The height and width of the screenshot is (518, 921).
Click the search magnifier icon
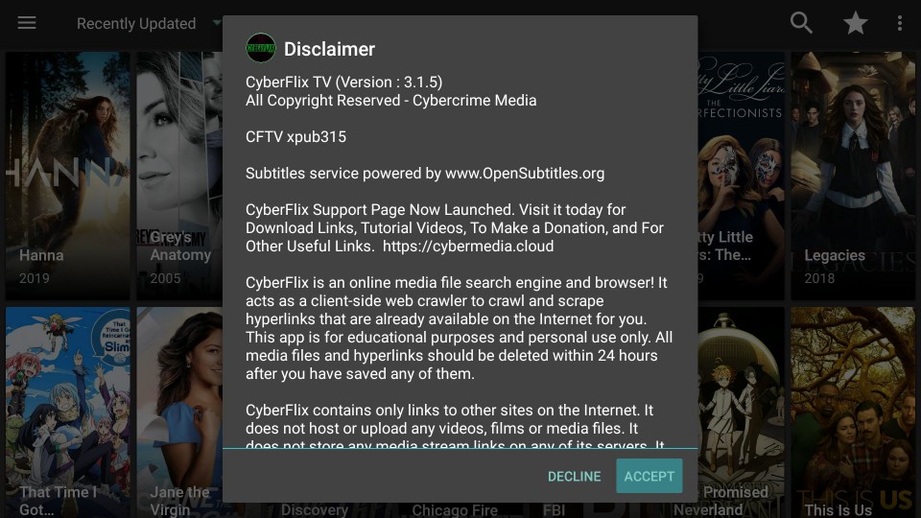click(x=801, y=23)
